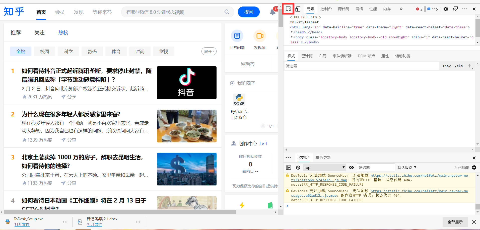The height and width of the screenshot is (230, 480).
Task: Open 日记 冯琪 2.1.docx 打开文件 link
Action: coord(95,224)
